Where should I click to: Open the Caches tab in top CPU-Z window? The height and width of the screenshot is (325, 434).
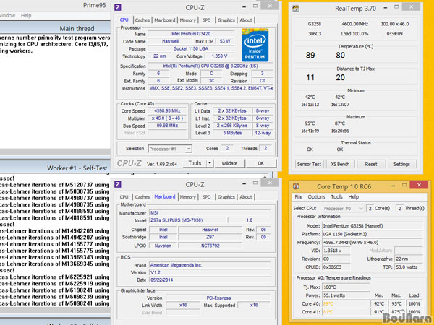pos(142,20)
